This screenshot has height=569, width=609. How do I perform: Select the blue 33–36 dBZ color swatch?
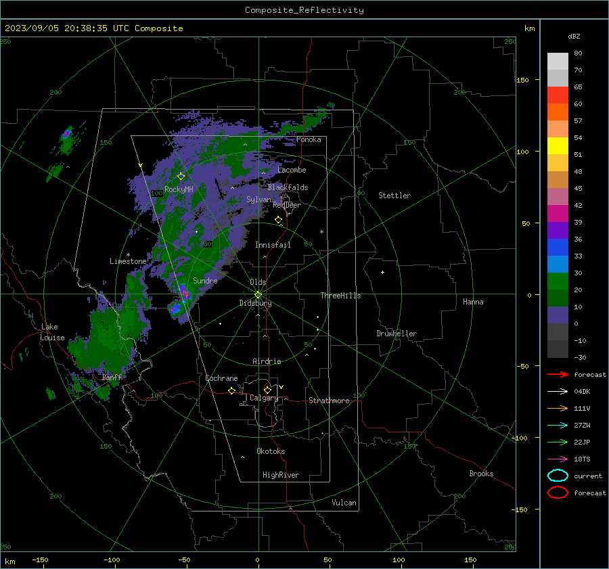point(558,248)
